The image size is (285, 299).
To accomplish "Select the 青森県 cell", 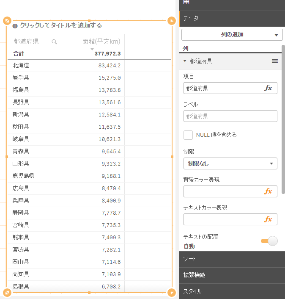I will tap(35, 152).
